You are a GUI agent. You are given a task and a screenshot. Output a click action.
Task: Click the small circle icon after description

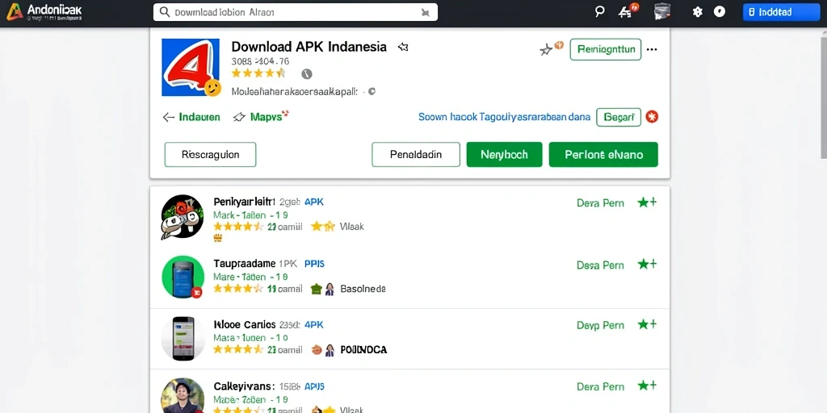[x=372, y=91]
